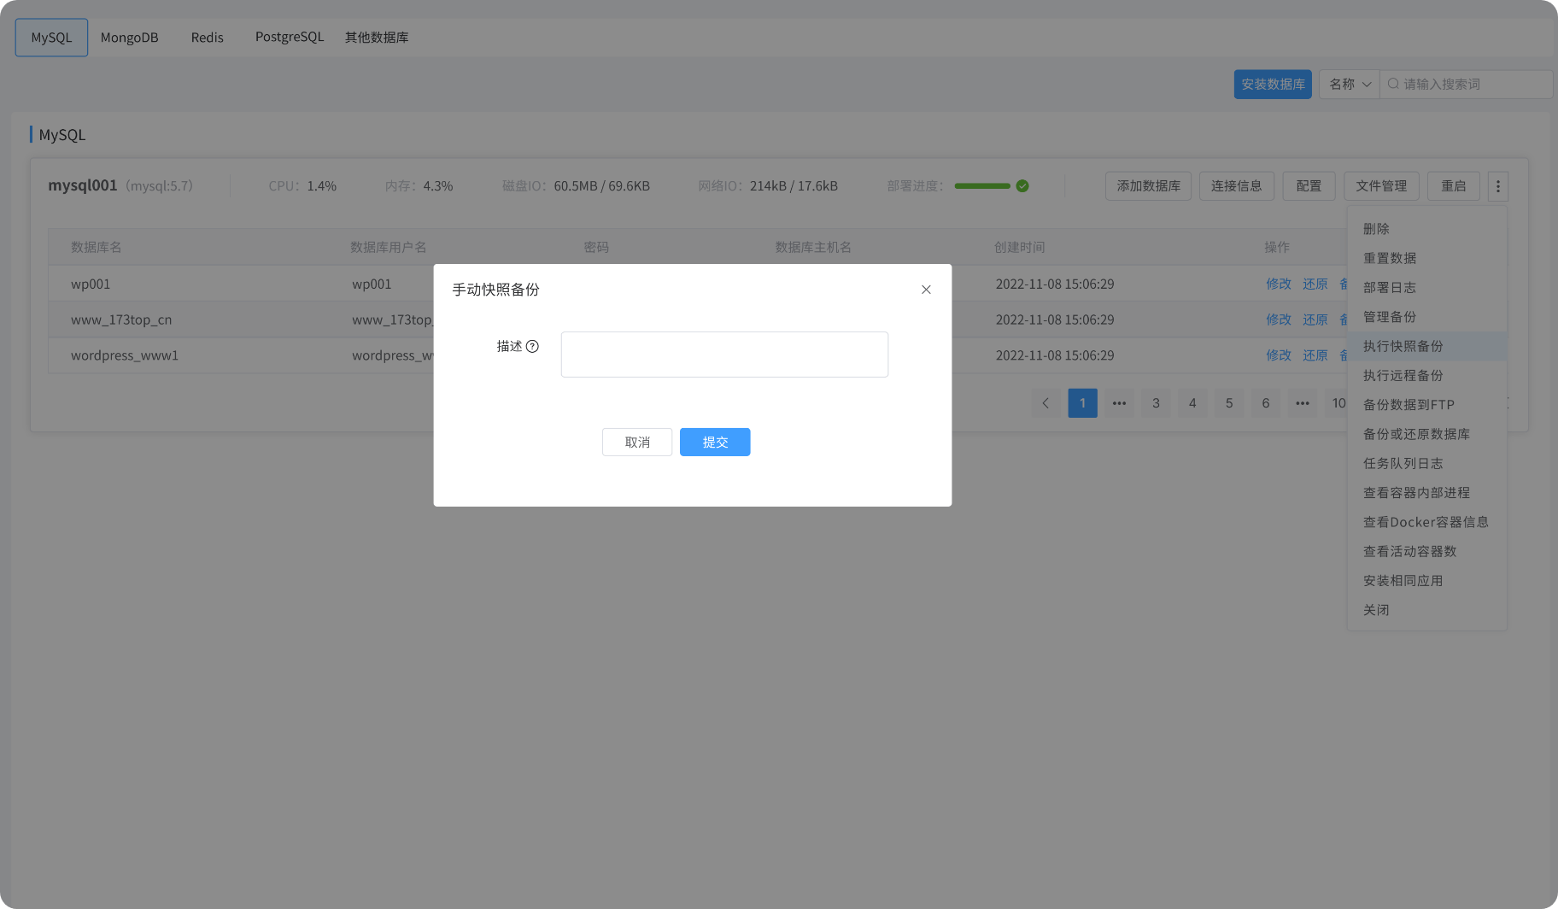Screen dimensions: 1558x909
Task: Expand the 名称 search type dropdown
Action: (1350, 84)
